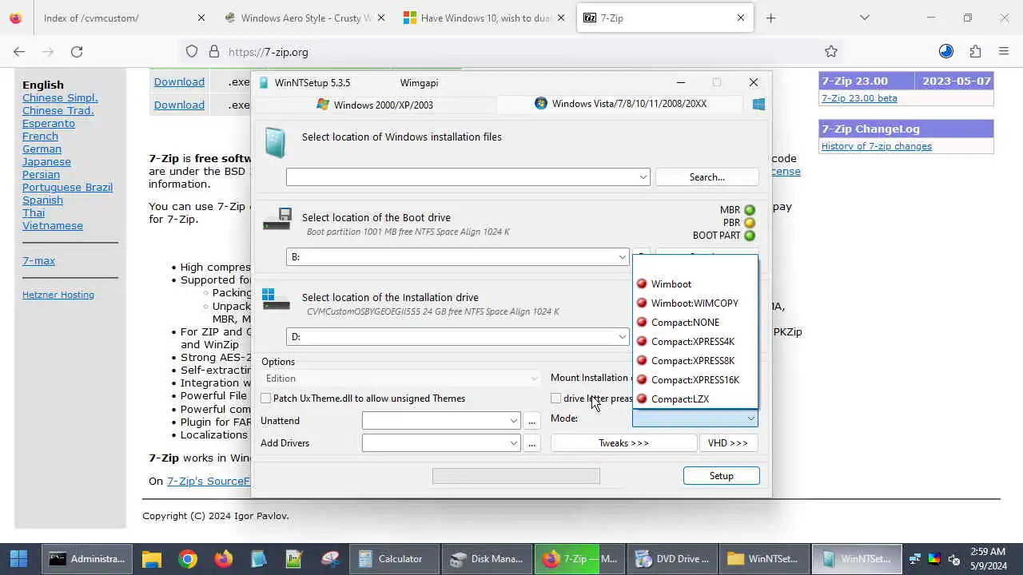Click the tracking protection shield icon
This screenshot has height=575, width=1023.
[192, 52]
